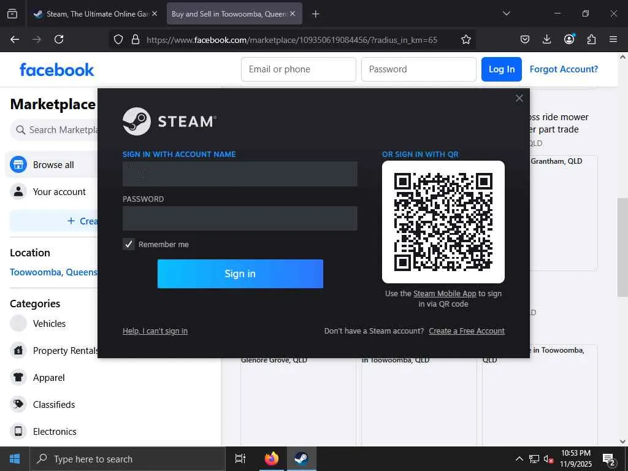This screenshot has height=471, width=628.
Task: Open Your account in Marketplace sidebar
Action: pyautogui.click(x=52, y=191)
